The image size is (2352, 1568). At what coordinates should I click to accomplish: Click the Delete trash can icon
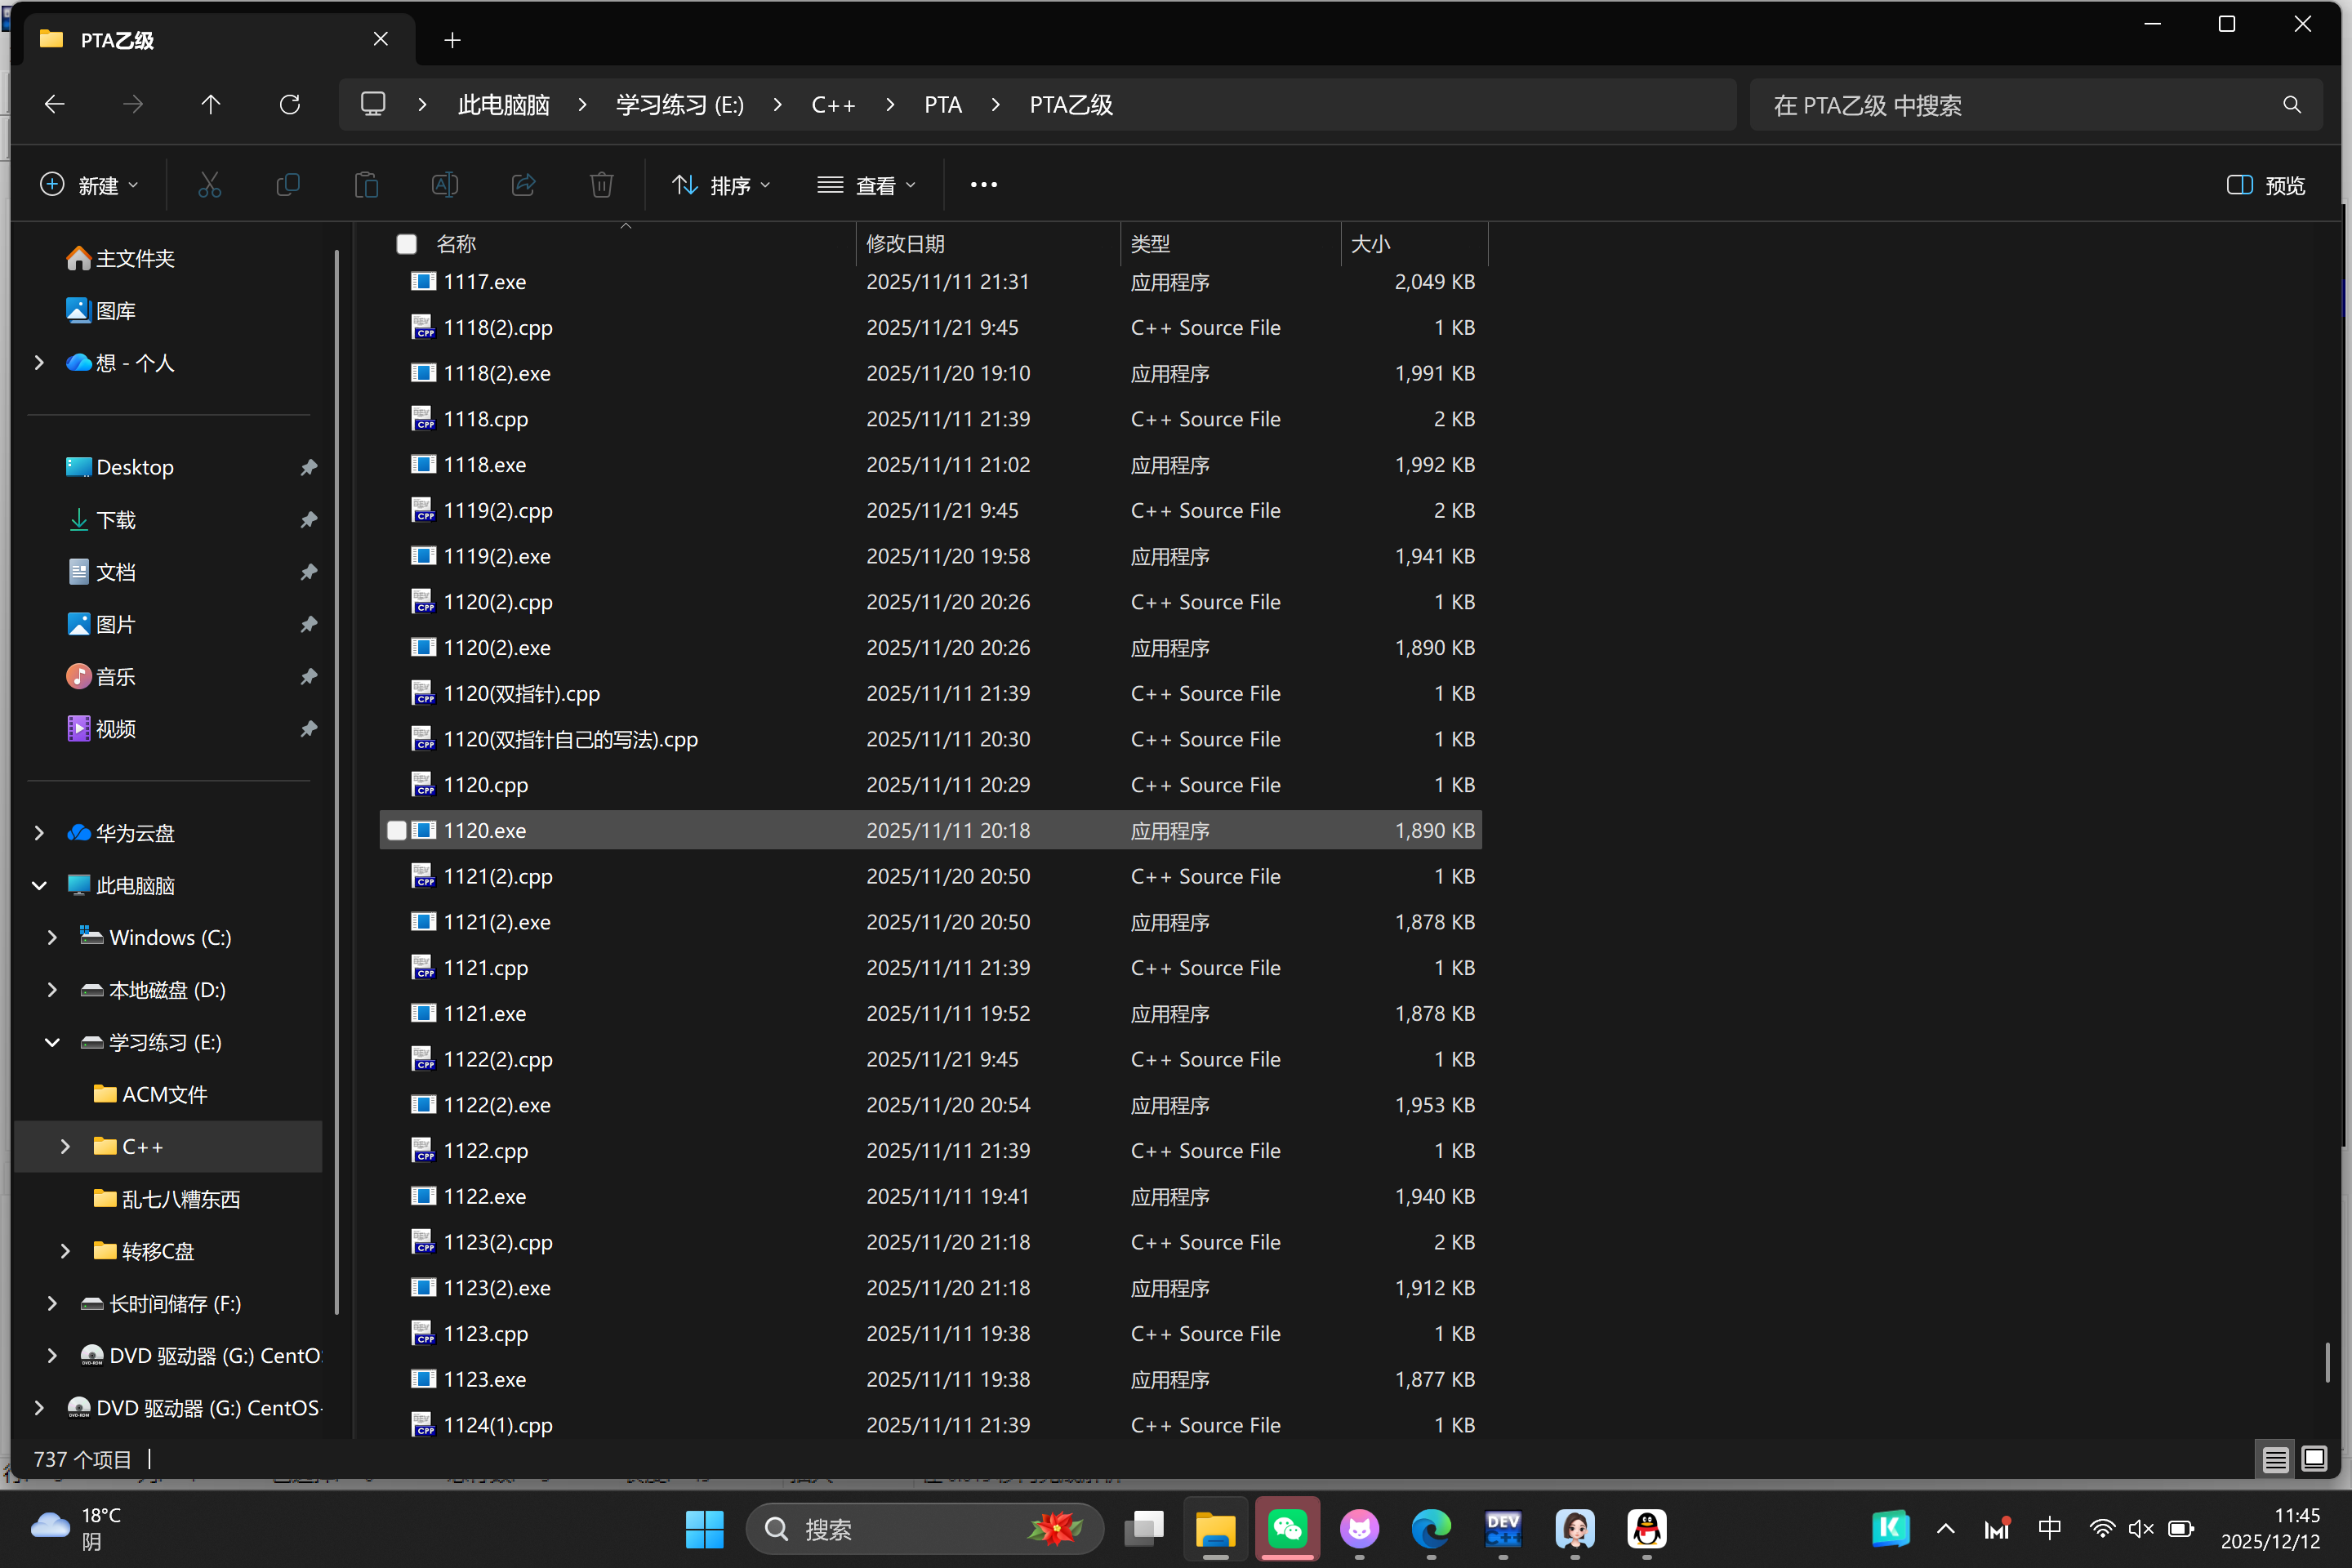601,185
